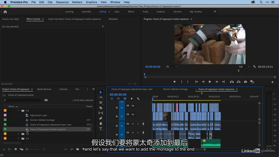Select the Slip tool
The width and height of the screenshot is (279, 157).
(101, 113)
